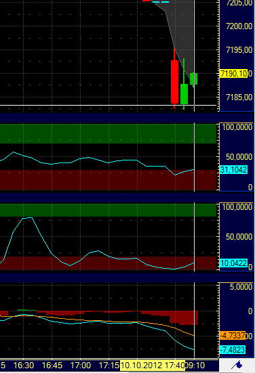This screenshot has height=373, width=255.
Task: Click the 100,0000 scale label above the 10,0422 value
Action: 237,207
